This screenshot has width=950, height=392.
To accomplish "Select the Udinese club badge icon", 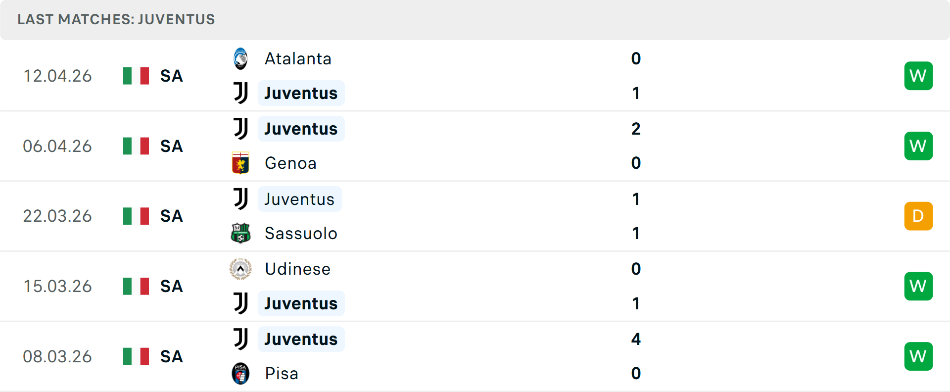I will 240,269.
